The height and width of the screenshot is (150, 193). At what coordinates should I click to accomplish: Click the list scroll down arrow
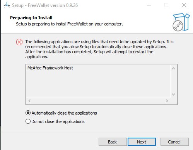click(x=174, y=94)
